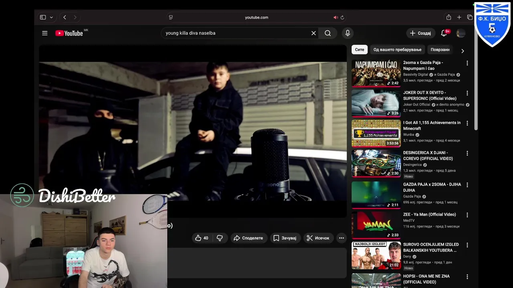
Task: Visit the Desingerica channel name
Action: pyautogui.click(x=412, y=164)
